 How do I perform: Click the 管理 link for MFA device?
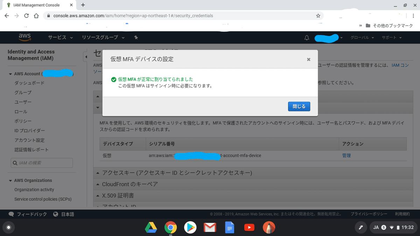click(346, 156)
